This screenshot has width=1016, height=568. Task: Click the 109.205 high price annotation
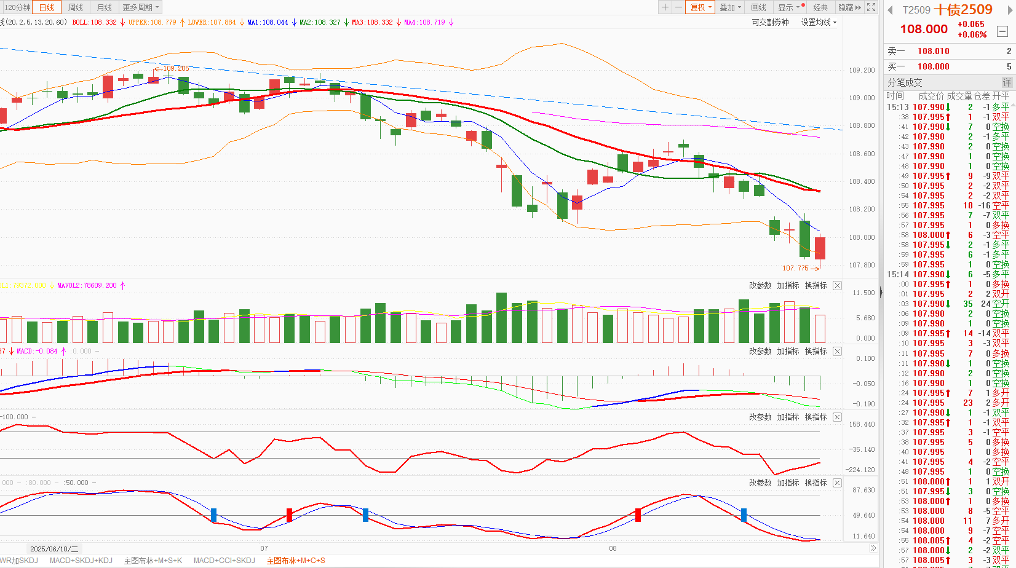(x=176, y=68)
